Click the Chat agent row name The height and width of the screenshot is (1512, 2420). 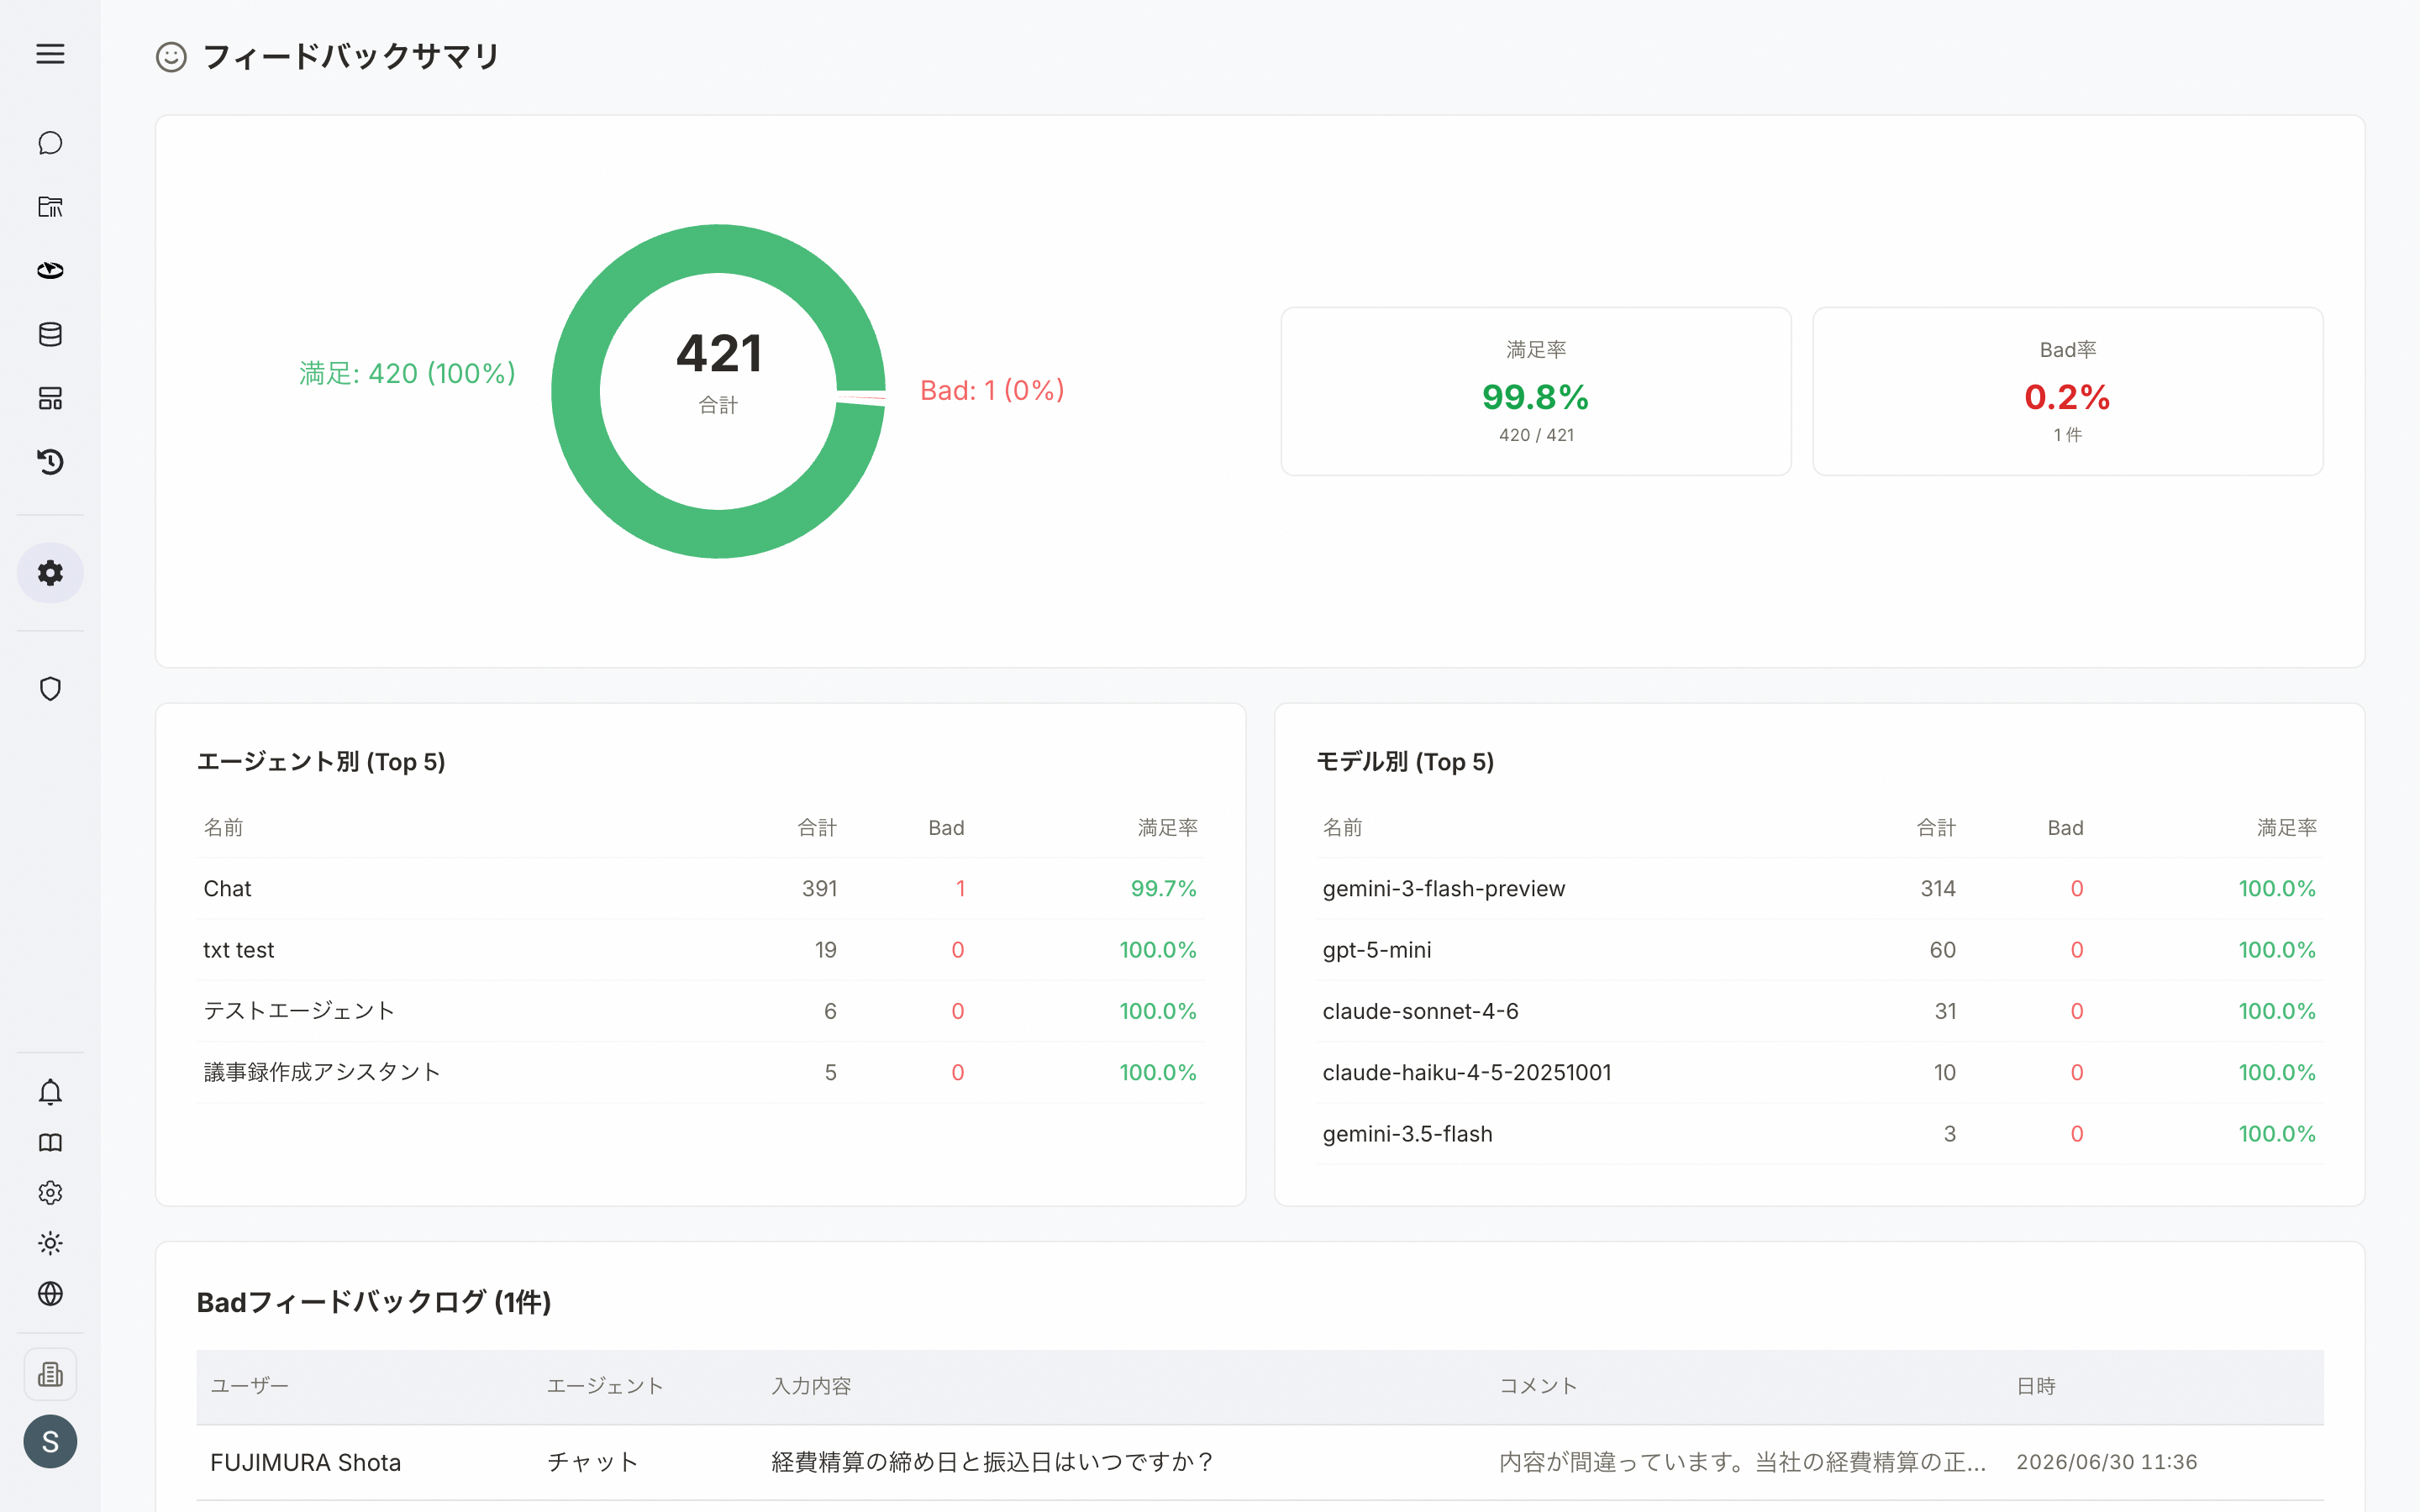227,889
